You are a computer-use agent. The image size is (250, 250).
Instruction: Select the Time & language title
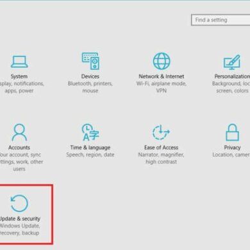[x=90, y=147]
